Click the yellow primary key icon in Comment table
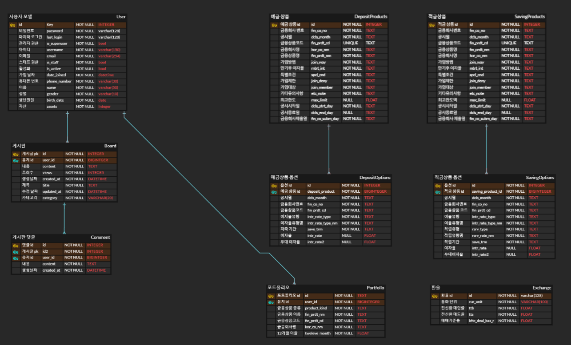Image resolution: width=571 pixels, height=345 pixels. [x=16, y=245]
